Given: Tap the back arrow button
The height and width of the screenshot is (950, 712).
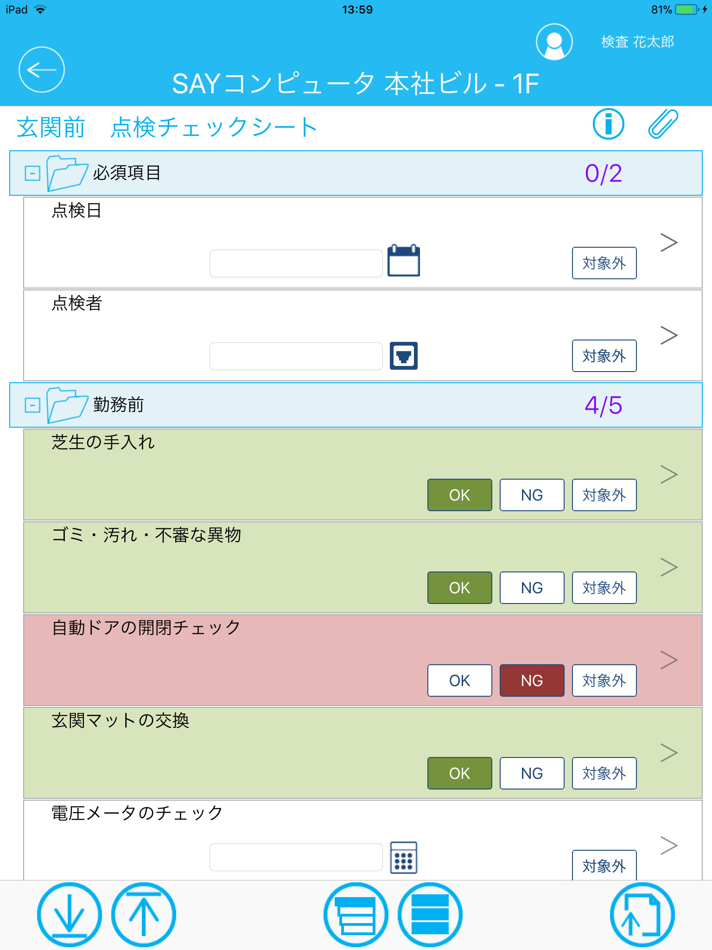Looking at the screenshot, I should point(42,70).
